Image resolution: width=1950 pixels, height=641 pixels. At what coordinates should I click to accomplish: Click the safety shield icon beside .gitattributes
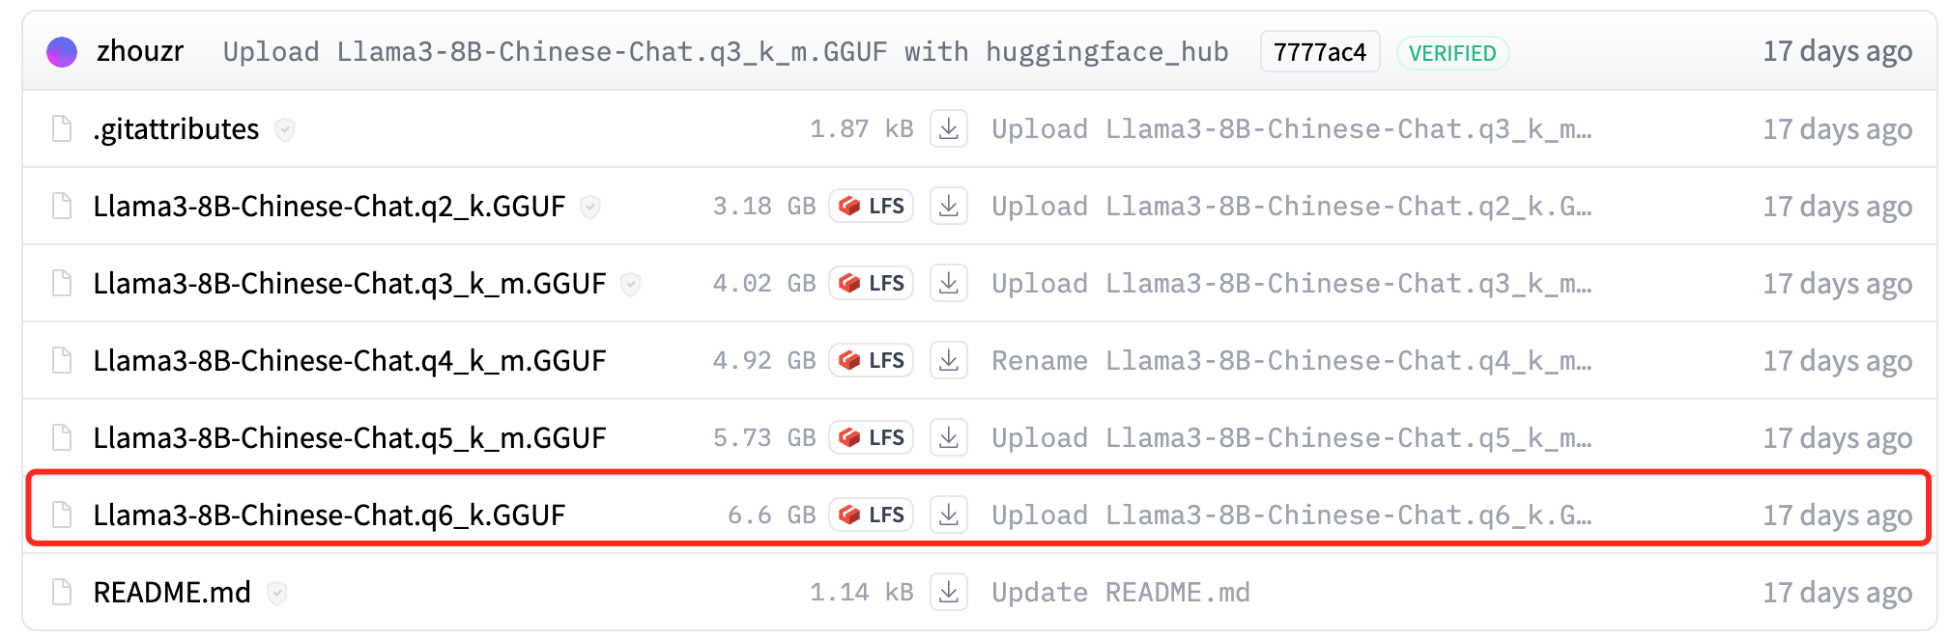pos(284,129)
